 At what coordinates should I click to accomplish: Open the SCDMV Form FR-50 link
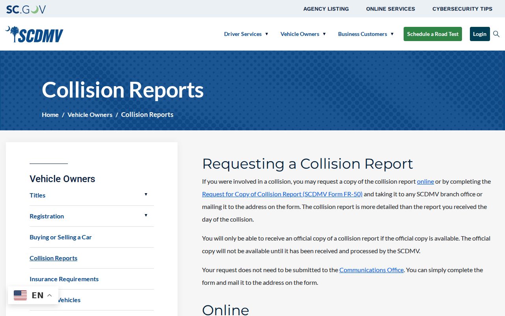pos(282,194)
